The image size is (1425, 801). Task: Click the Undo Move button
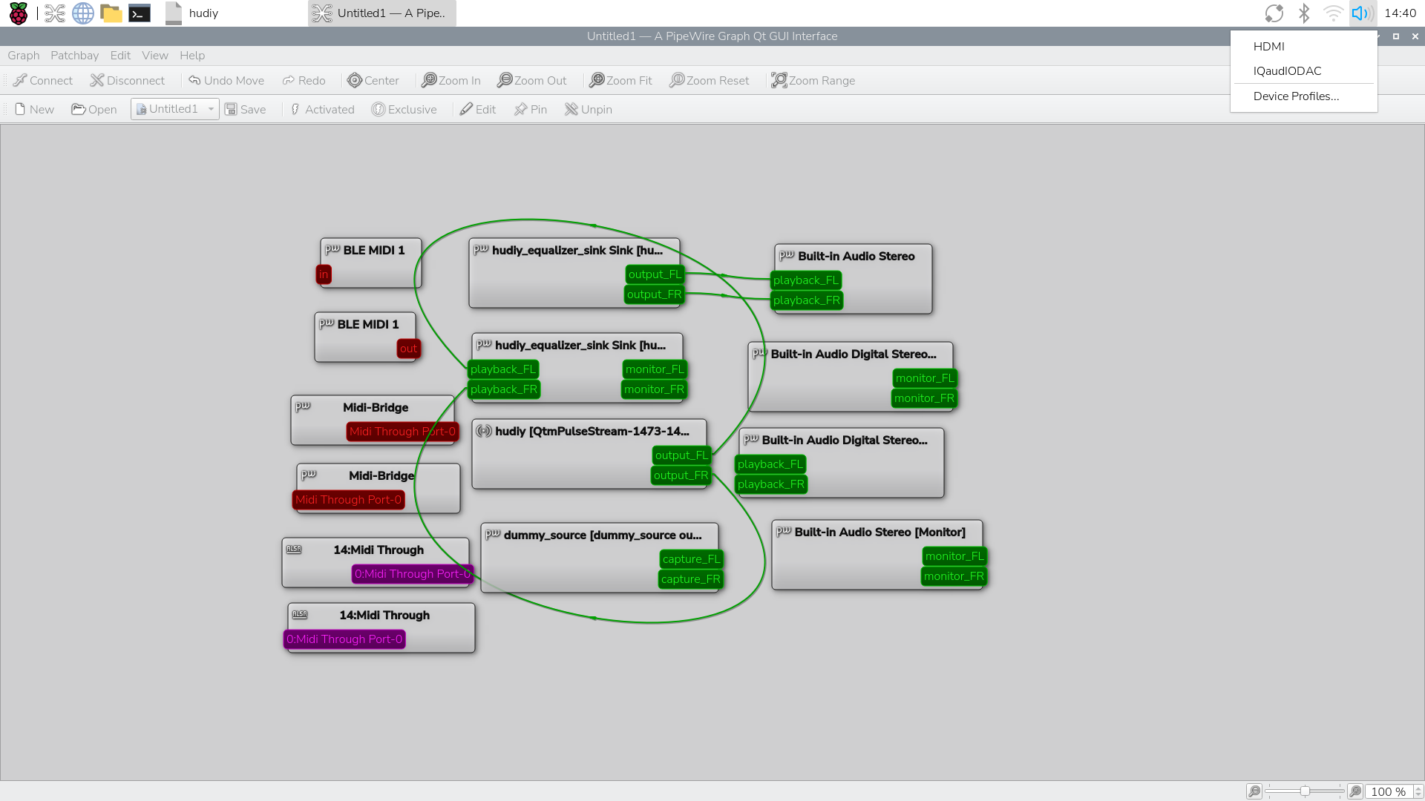coord(226,80)
